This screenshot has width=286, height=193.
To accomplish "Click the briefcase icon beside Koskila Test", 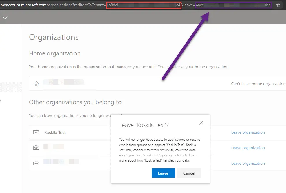I will point(36,132).
